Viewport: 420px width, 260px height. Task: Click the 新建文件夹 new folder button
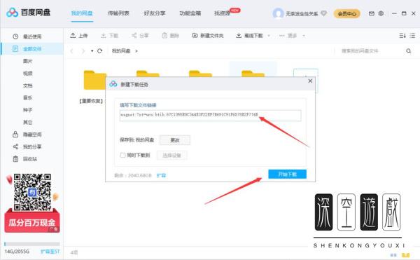[208, 35]
